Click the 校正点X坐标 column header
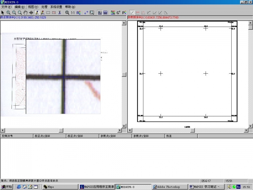Viewport: 253px width, 190px height. 42,136
